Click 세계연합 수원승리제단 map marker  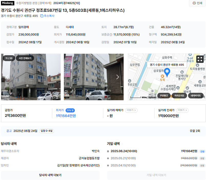pyautogui.click(x=178, y=88)
